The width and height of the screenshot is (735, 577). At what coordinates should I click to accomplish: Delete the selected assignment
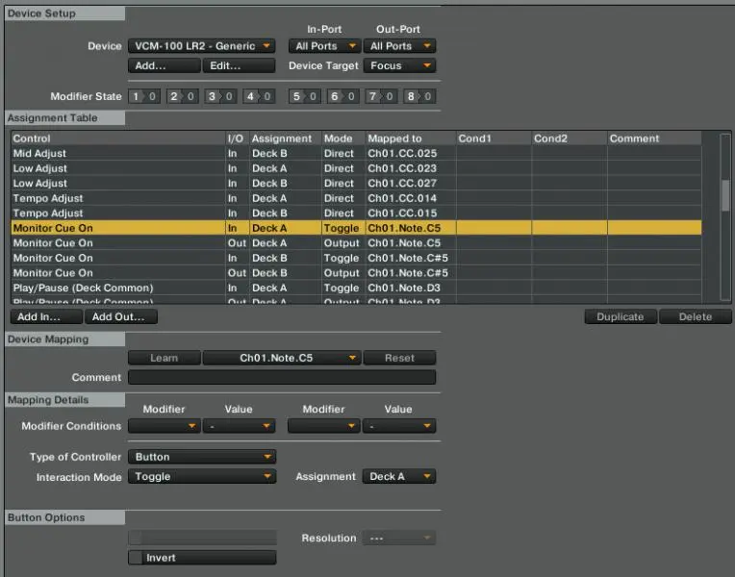pyautogui.click(x=695, y=316)
